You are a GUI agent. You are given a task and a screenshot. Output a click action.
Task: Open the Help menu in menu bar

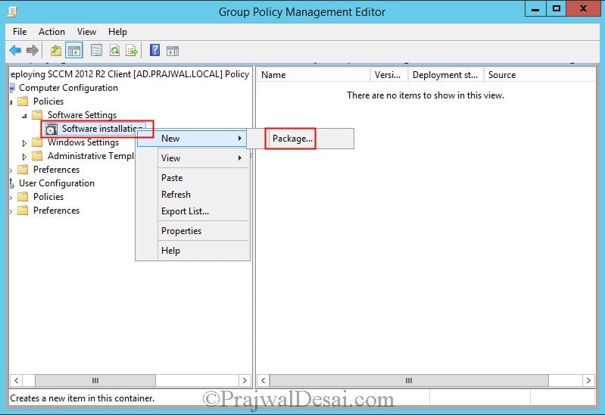coord(117,32)
